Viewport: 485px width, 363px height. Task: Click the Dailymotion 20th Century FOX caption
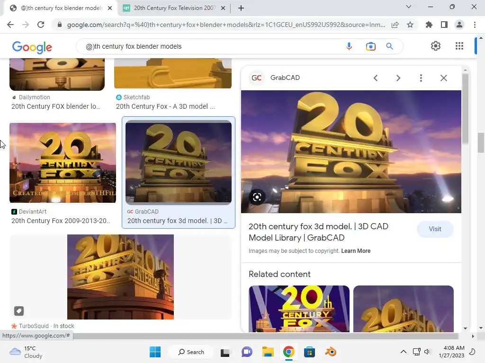click(56, 106)
